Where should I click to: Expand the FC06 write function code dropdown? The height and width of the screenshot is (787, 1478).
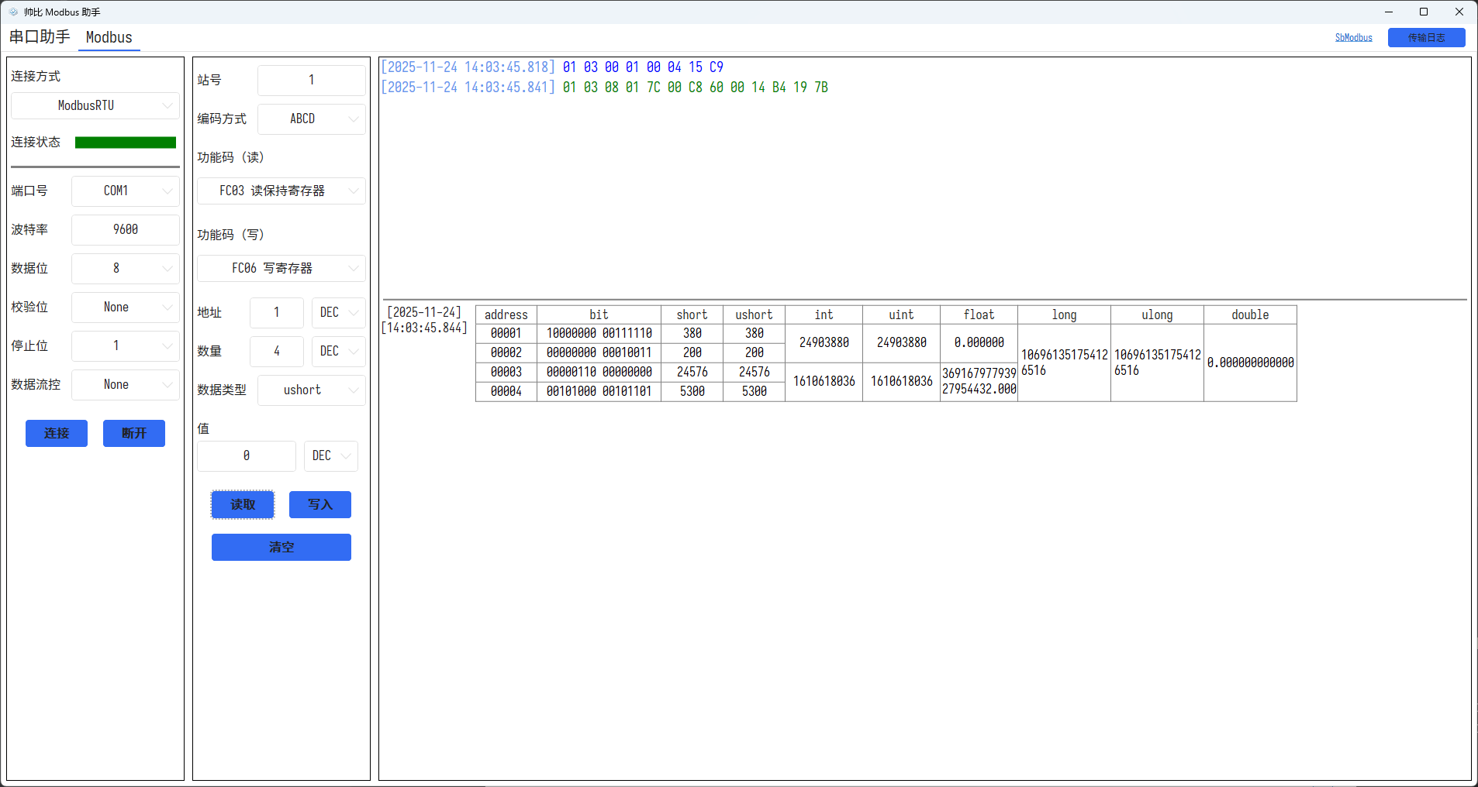281,268
